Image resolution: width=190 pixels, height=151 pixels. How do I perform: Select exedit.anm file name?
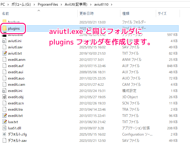(17, 60)
